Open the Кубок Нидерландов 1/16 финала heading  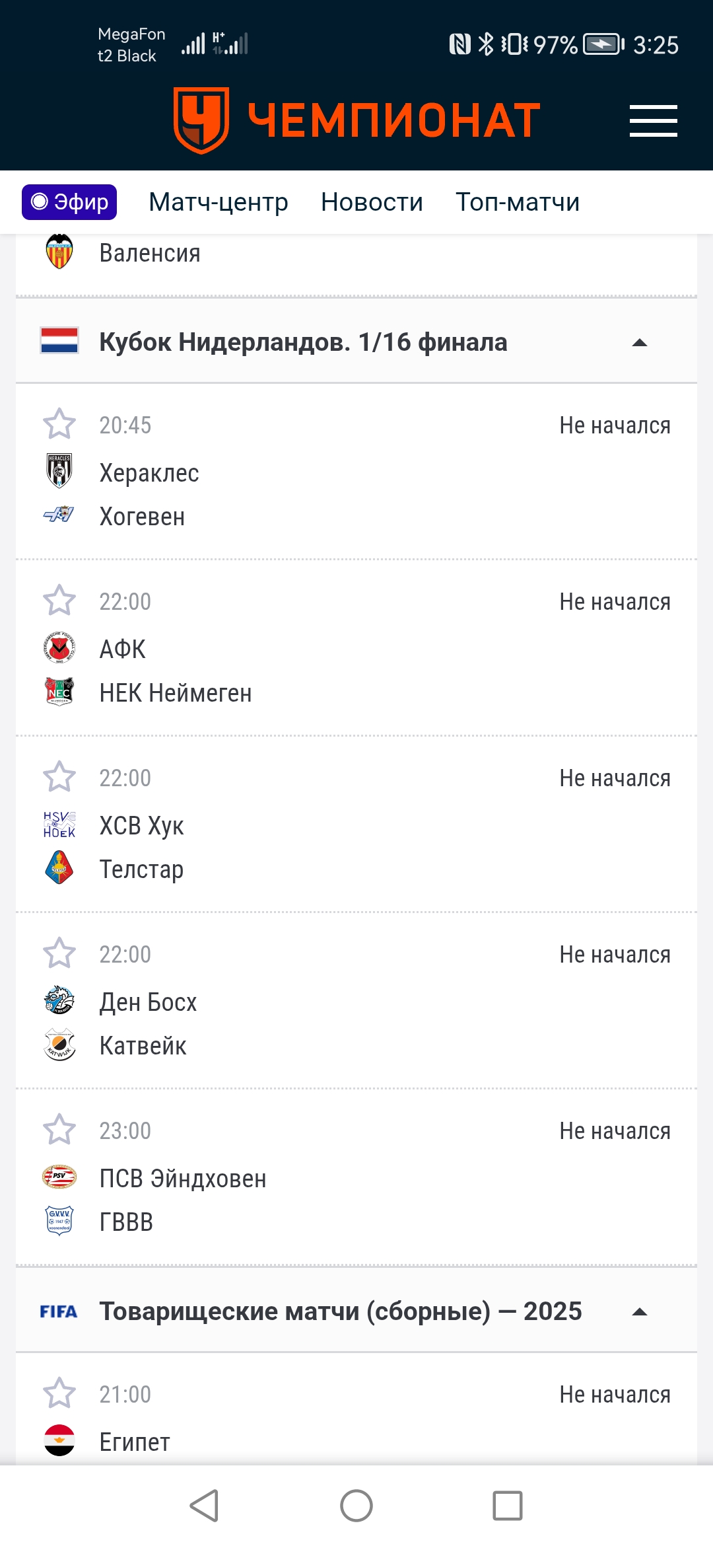pyautogui.click(x=303, y=342)
